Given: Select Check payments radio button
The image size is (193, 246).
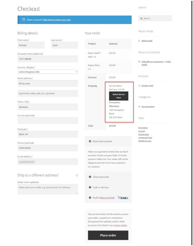Looking at the screenshot, I should (90, 177).
